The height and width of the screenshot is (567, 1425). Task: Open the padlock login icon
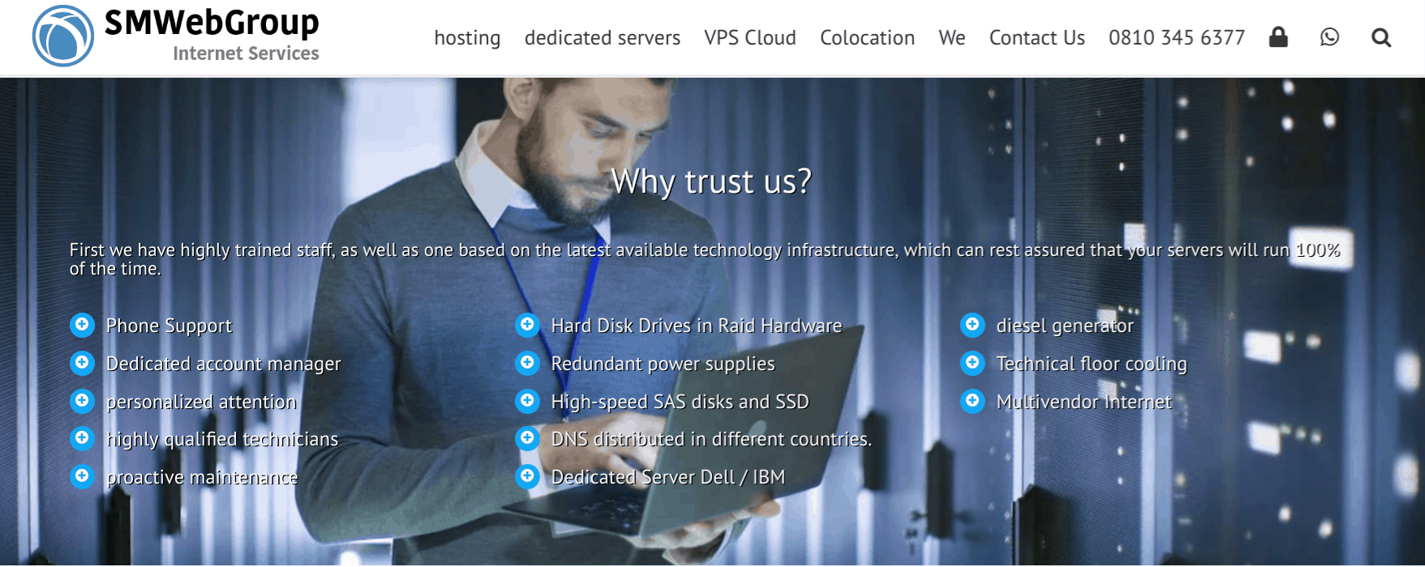(1278, 37)
